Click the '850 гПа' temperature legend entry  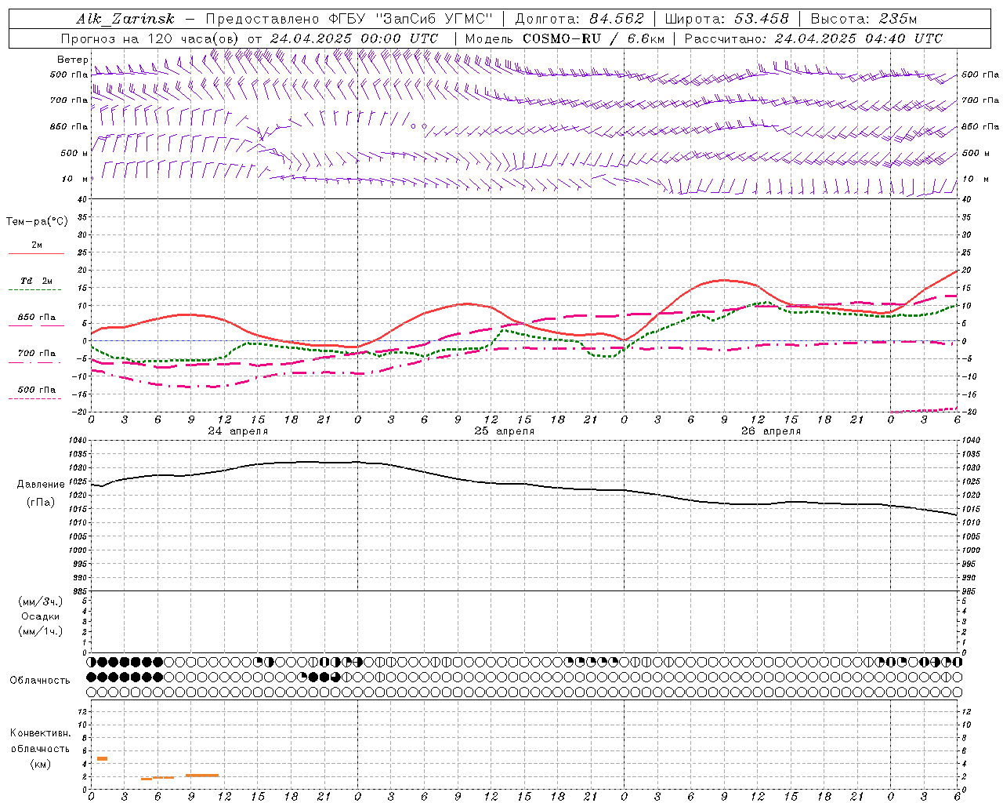click(37, 318)
